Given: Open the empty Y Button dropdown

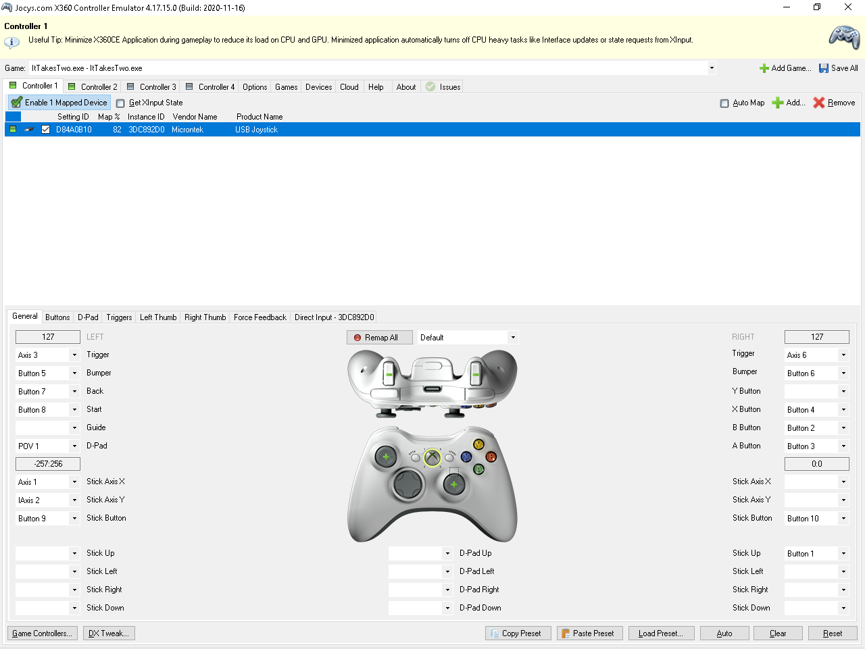Looking at the screenshot, I should pyautogui.click(x=843, y=392).
